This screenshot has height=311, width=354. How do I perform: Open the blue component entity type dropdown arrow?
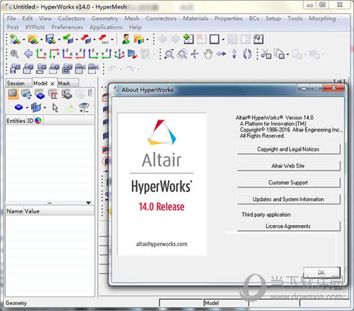(27, 108)
